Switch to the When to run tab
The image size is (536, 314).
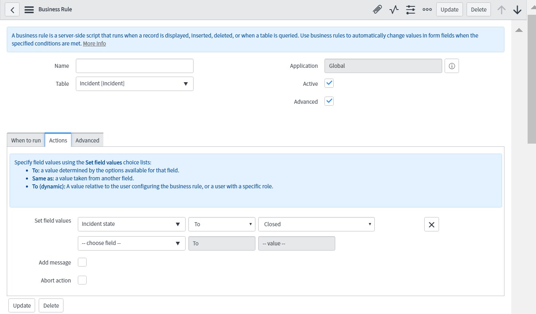point(26,140)
